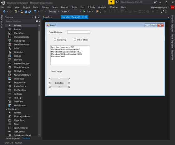Open the Analyze menu
Screen dimensions: 175x145
point(102,7)
